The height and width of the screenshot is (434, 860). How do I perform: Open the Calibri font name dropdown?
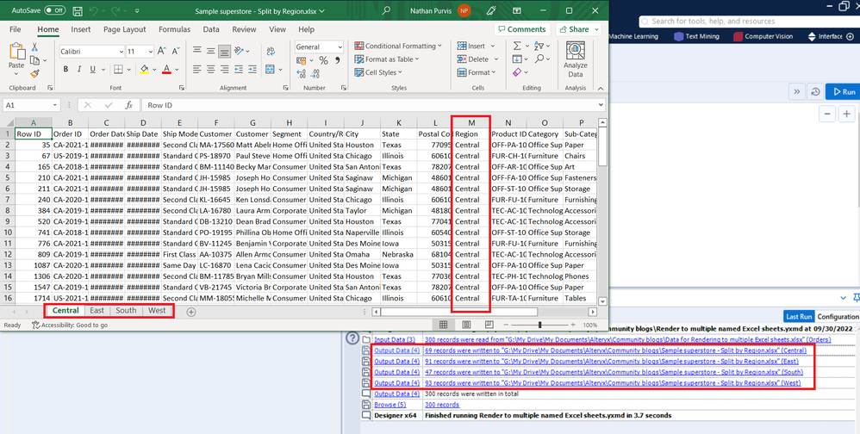pyautogui.click(x=122, y=52)
